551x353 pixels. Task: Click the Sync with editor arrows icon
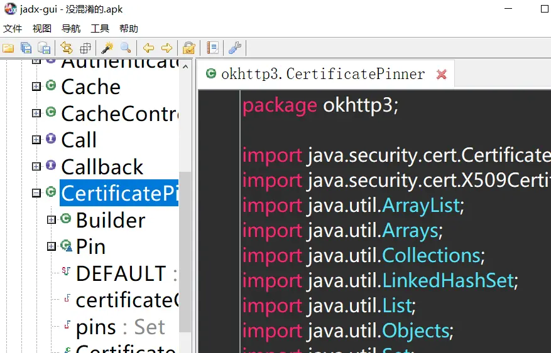(67, 48)
